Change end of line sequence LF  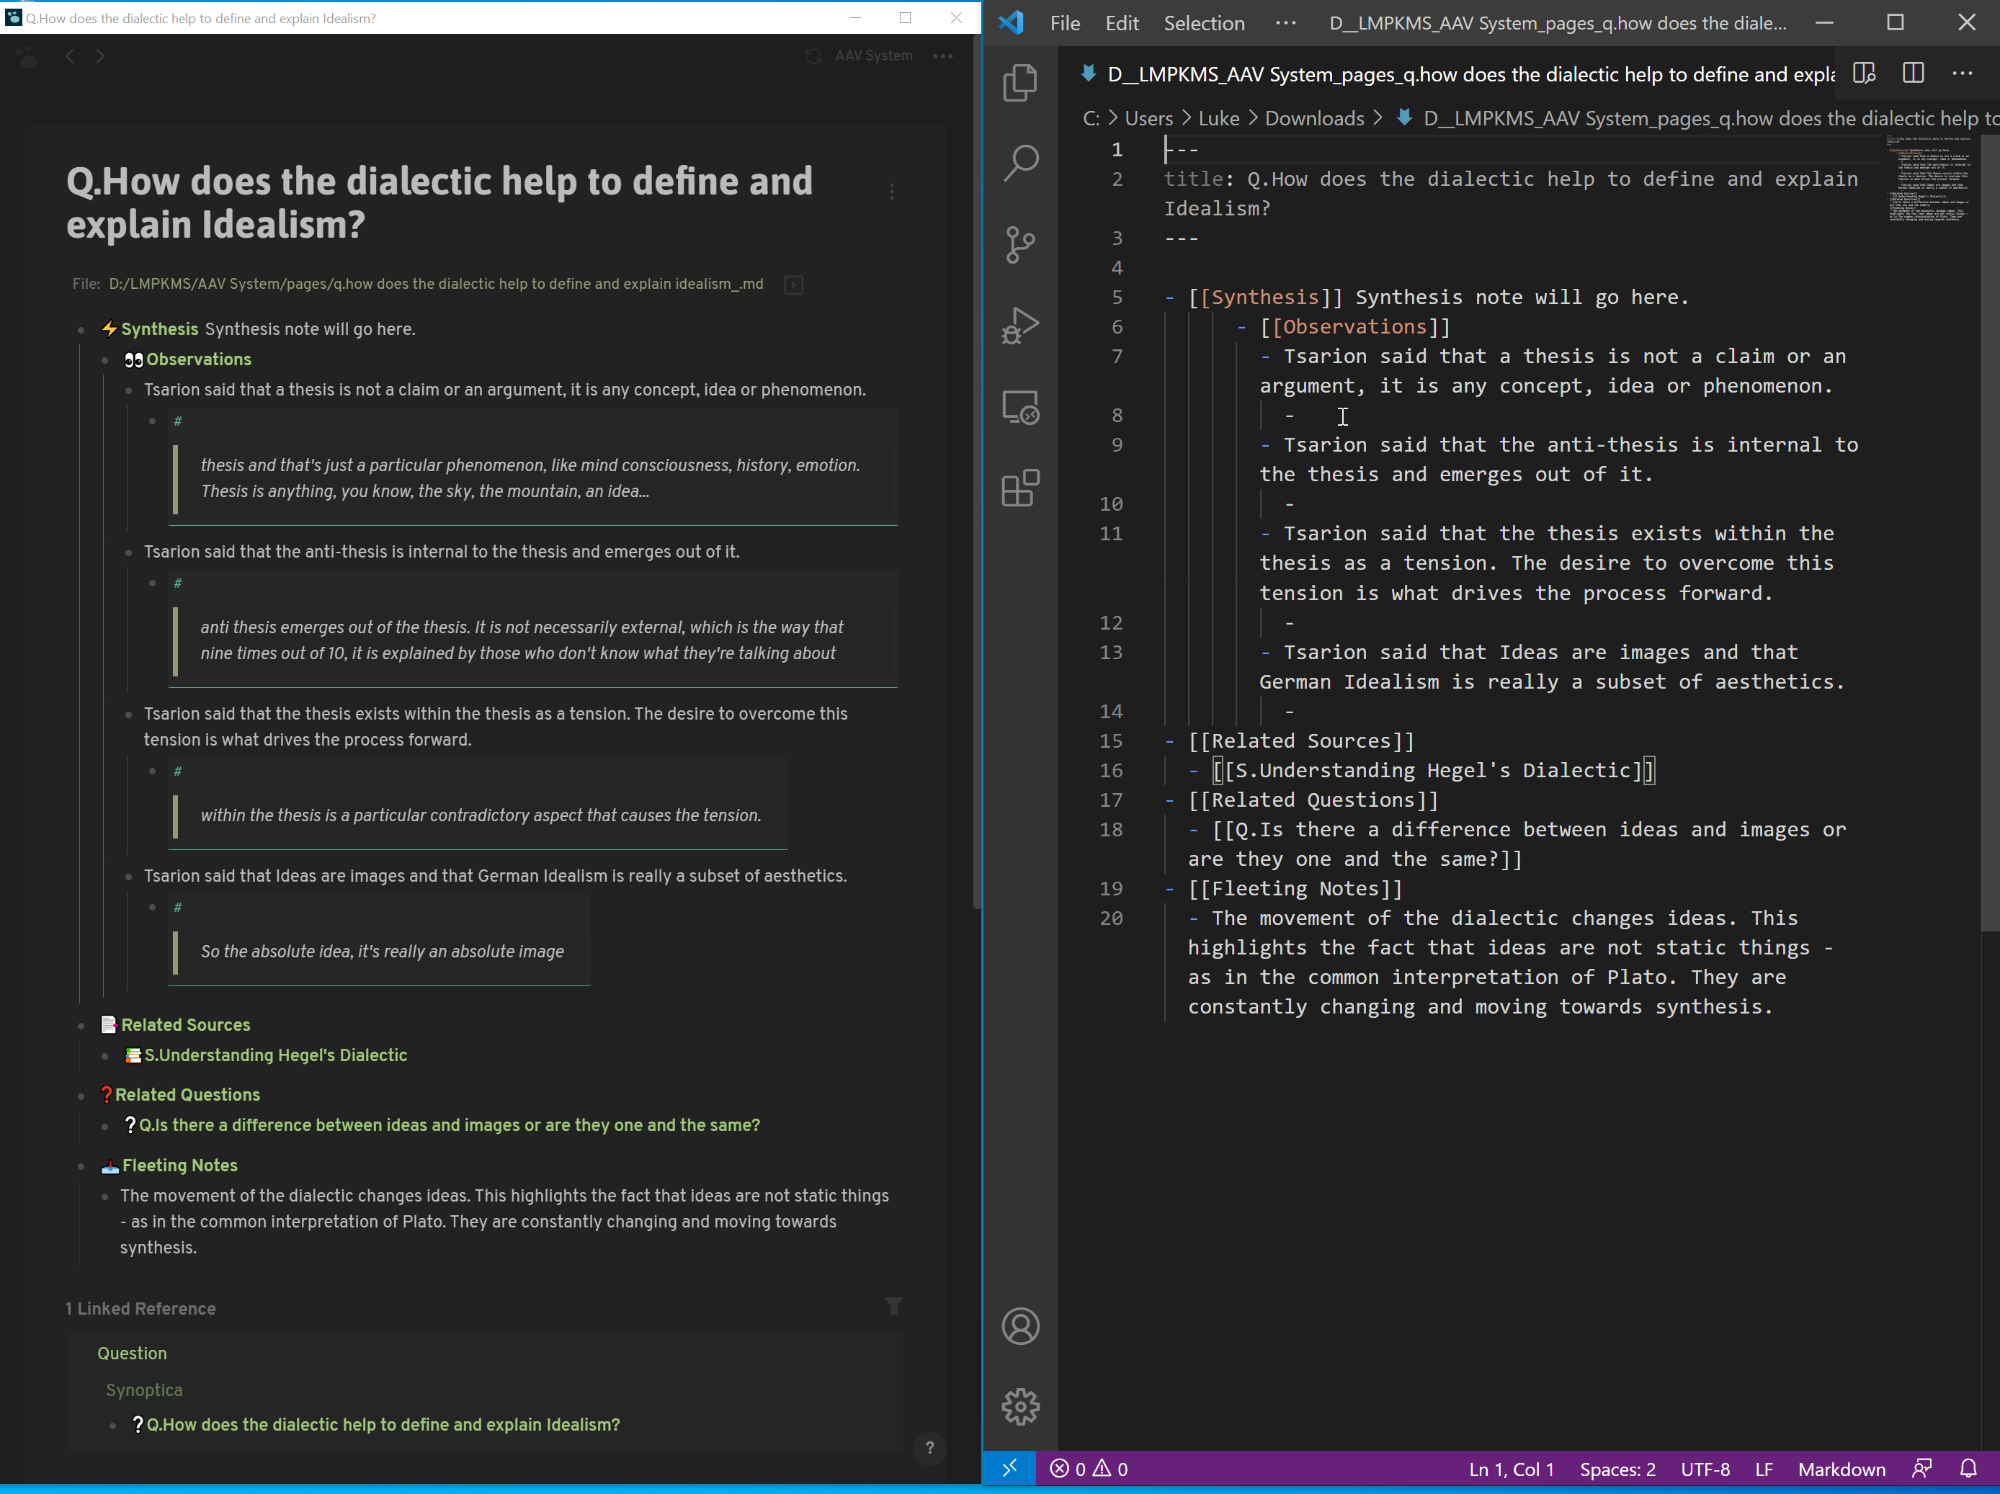point(1763,1469)
